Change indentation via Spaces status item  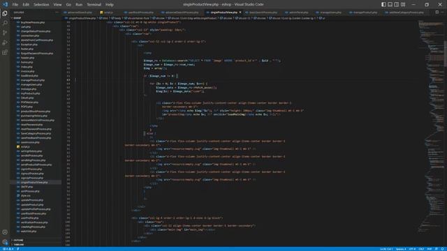(401, 249)
